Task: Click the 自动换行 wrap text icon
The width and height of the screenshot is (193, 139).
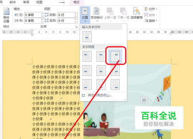Action: (x=96, y=11)
